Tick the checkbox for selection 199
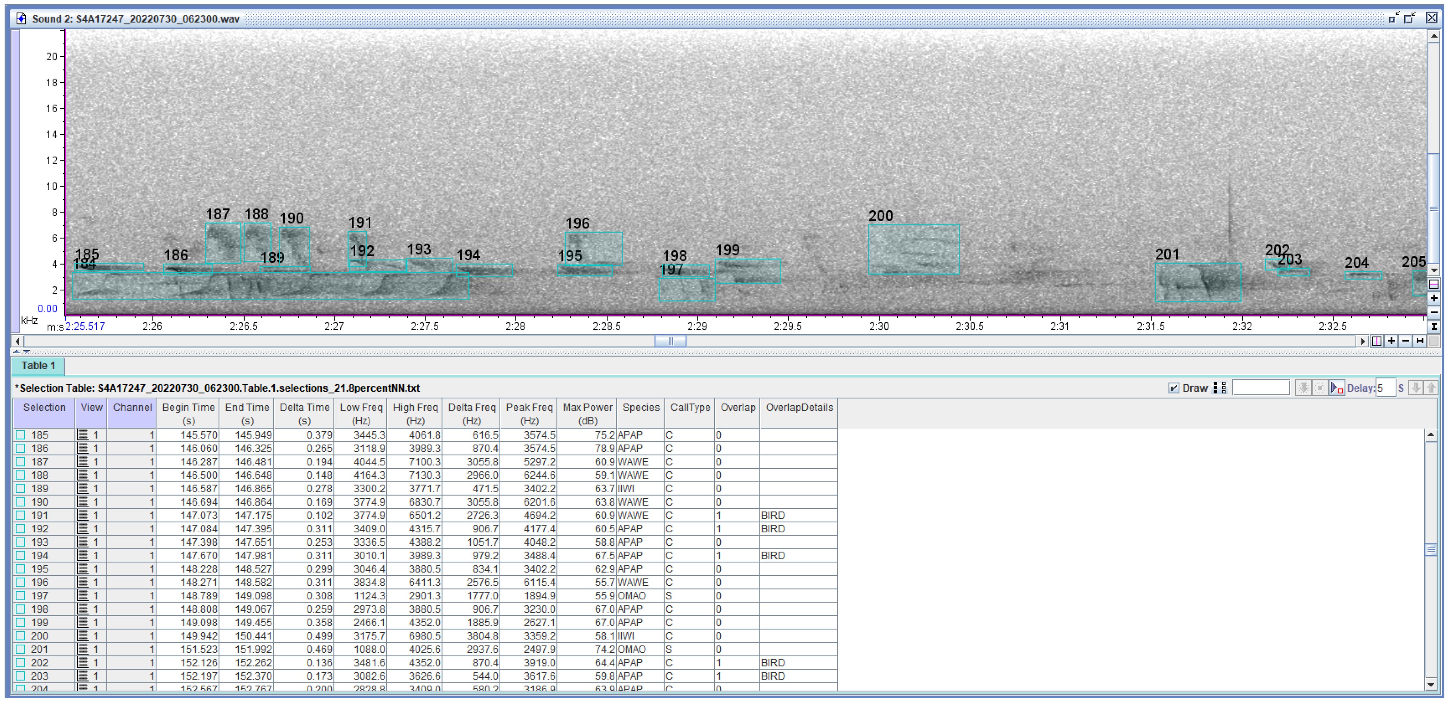Screen dimensions: 1449x703 pos(21,623)
